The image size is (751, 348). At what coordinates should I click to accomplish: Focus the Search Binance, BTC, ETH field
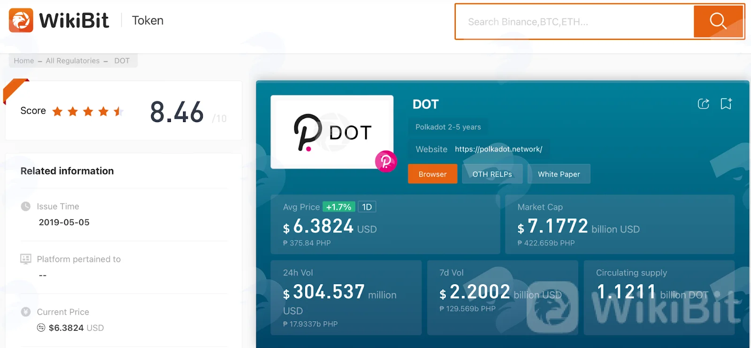[575, 22]
